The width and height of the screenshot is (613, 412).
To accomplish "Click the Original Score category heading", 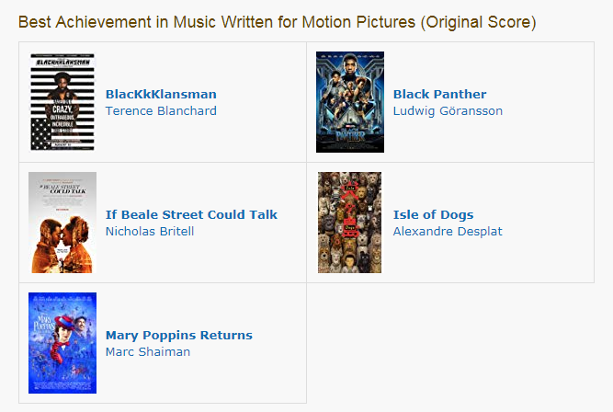I will tap(278, 22).
